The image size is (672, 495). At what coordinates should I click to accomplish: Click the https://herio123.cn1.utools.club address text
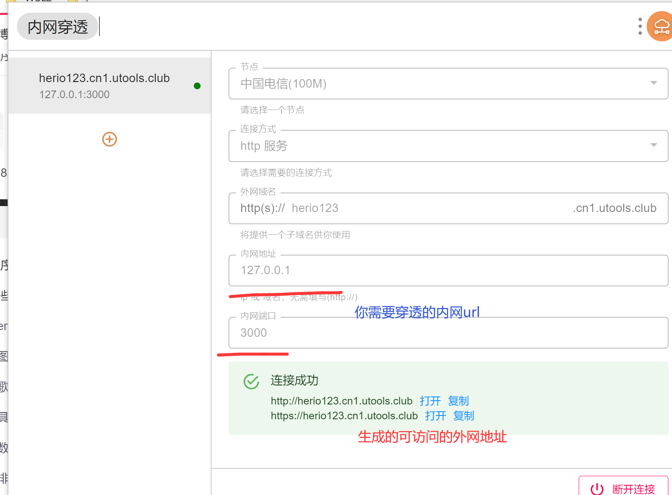pos(344,415)
